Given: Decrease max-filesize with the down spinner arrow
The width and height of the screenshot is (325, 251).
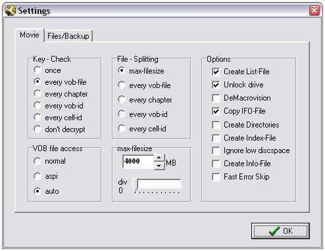Looking at the screenshot, I should 159,166.
